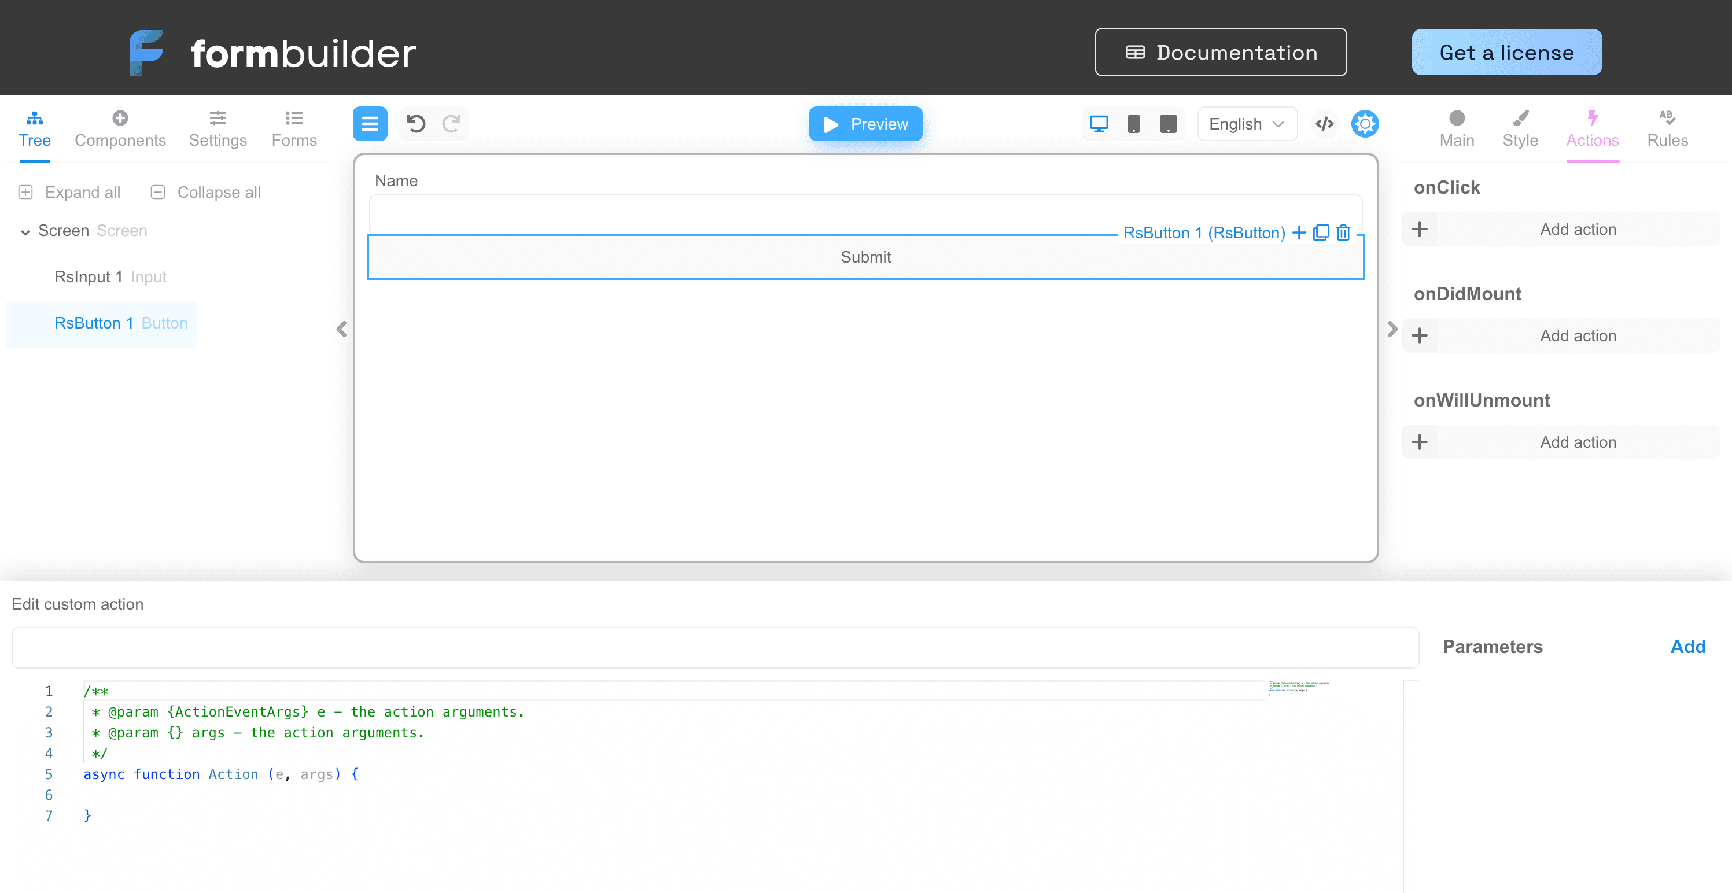Open the Components tab
Viewport: 1732px width, 893px height.
(x=120, y=128)
